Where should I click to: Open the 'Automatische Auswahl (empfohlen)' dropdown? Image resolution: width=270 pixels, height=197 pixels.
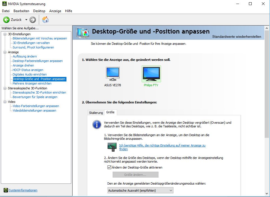(140, 191)
